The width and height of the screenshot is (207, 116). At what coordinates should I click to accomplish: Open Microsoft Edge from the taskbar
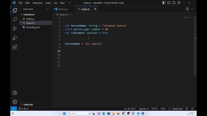click(x=104, y=113)
